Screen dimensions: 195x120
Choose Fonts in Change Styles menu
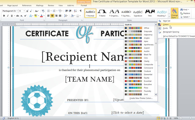pos(176,28)
